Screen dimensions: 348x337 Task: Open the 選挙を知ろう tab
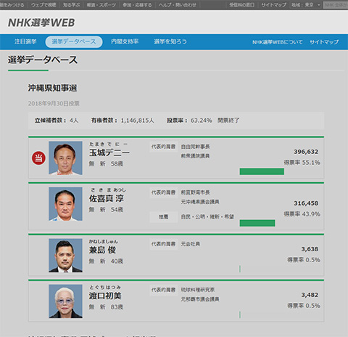170,41
